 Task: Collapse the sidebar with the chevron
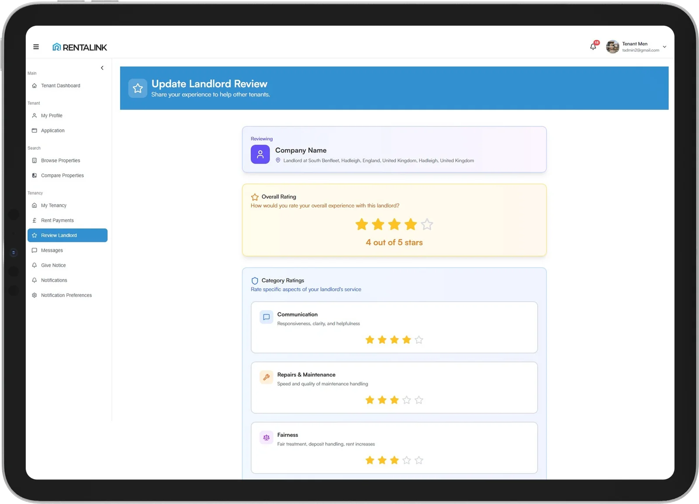(102, 68)
